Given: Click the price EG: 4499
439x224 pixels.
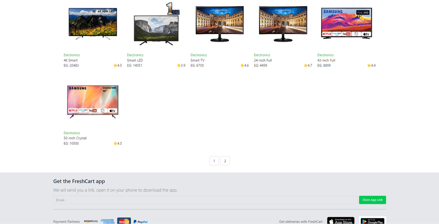Looking at the screenshot, I should 261,66.
